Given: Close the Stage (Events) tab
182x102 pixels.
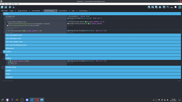Looking at the screenshot, I should [x=29, y=11].
